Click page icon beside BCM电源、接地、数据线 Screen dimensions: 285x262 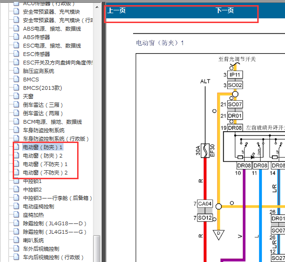pyautogui.click(x=16, y=121)
